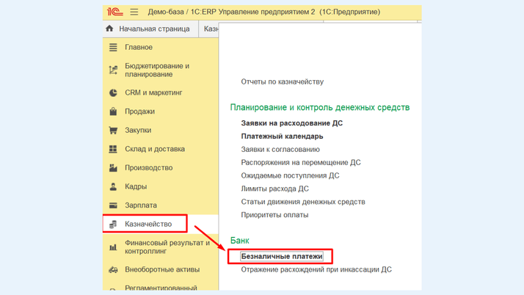Image resolution: width=524 pixels, height=295 pixels.
Task: Open Заявки на расходование ДС
Action: pos(292,123)
